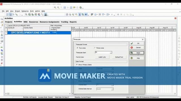The width and height of the screenshot is (181, 101).
Task: Click the Filters funnel toolbar icon
Action: 103,15
